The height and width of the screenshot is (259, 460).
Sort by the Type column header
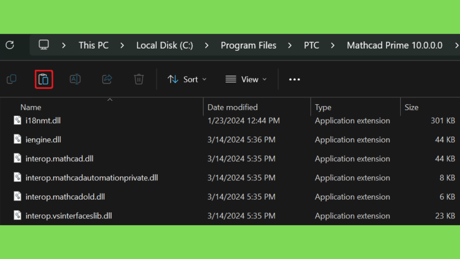(x=323, y=107)
